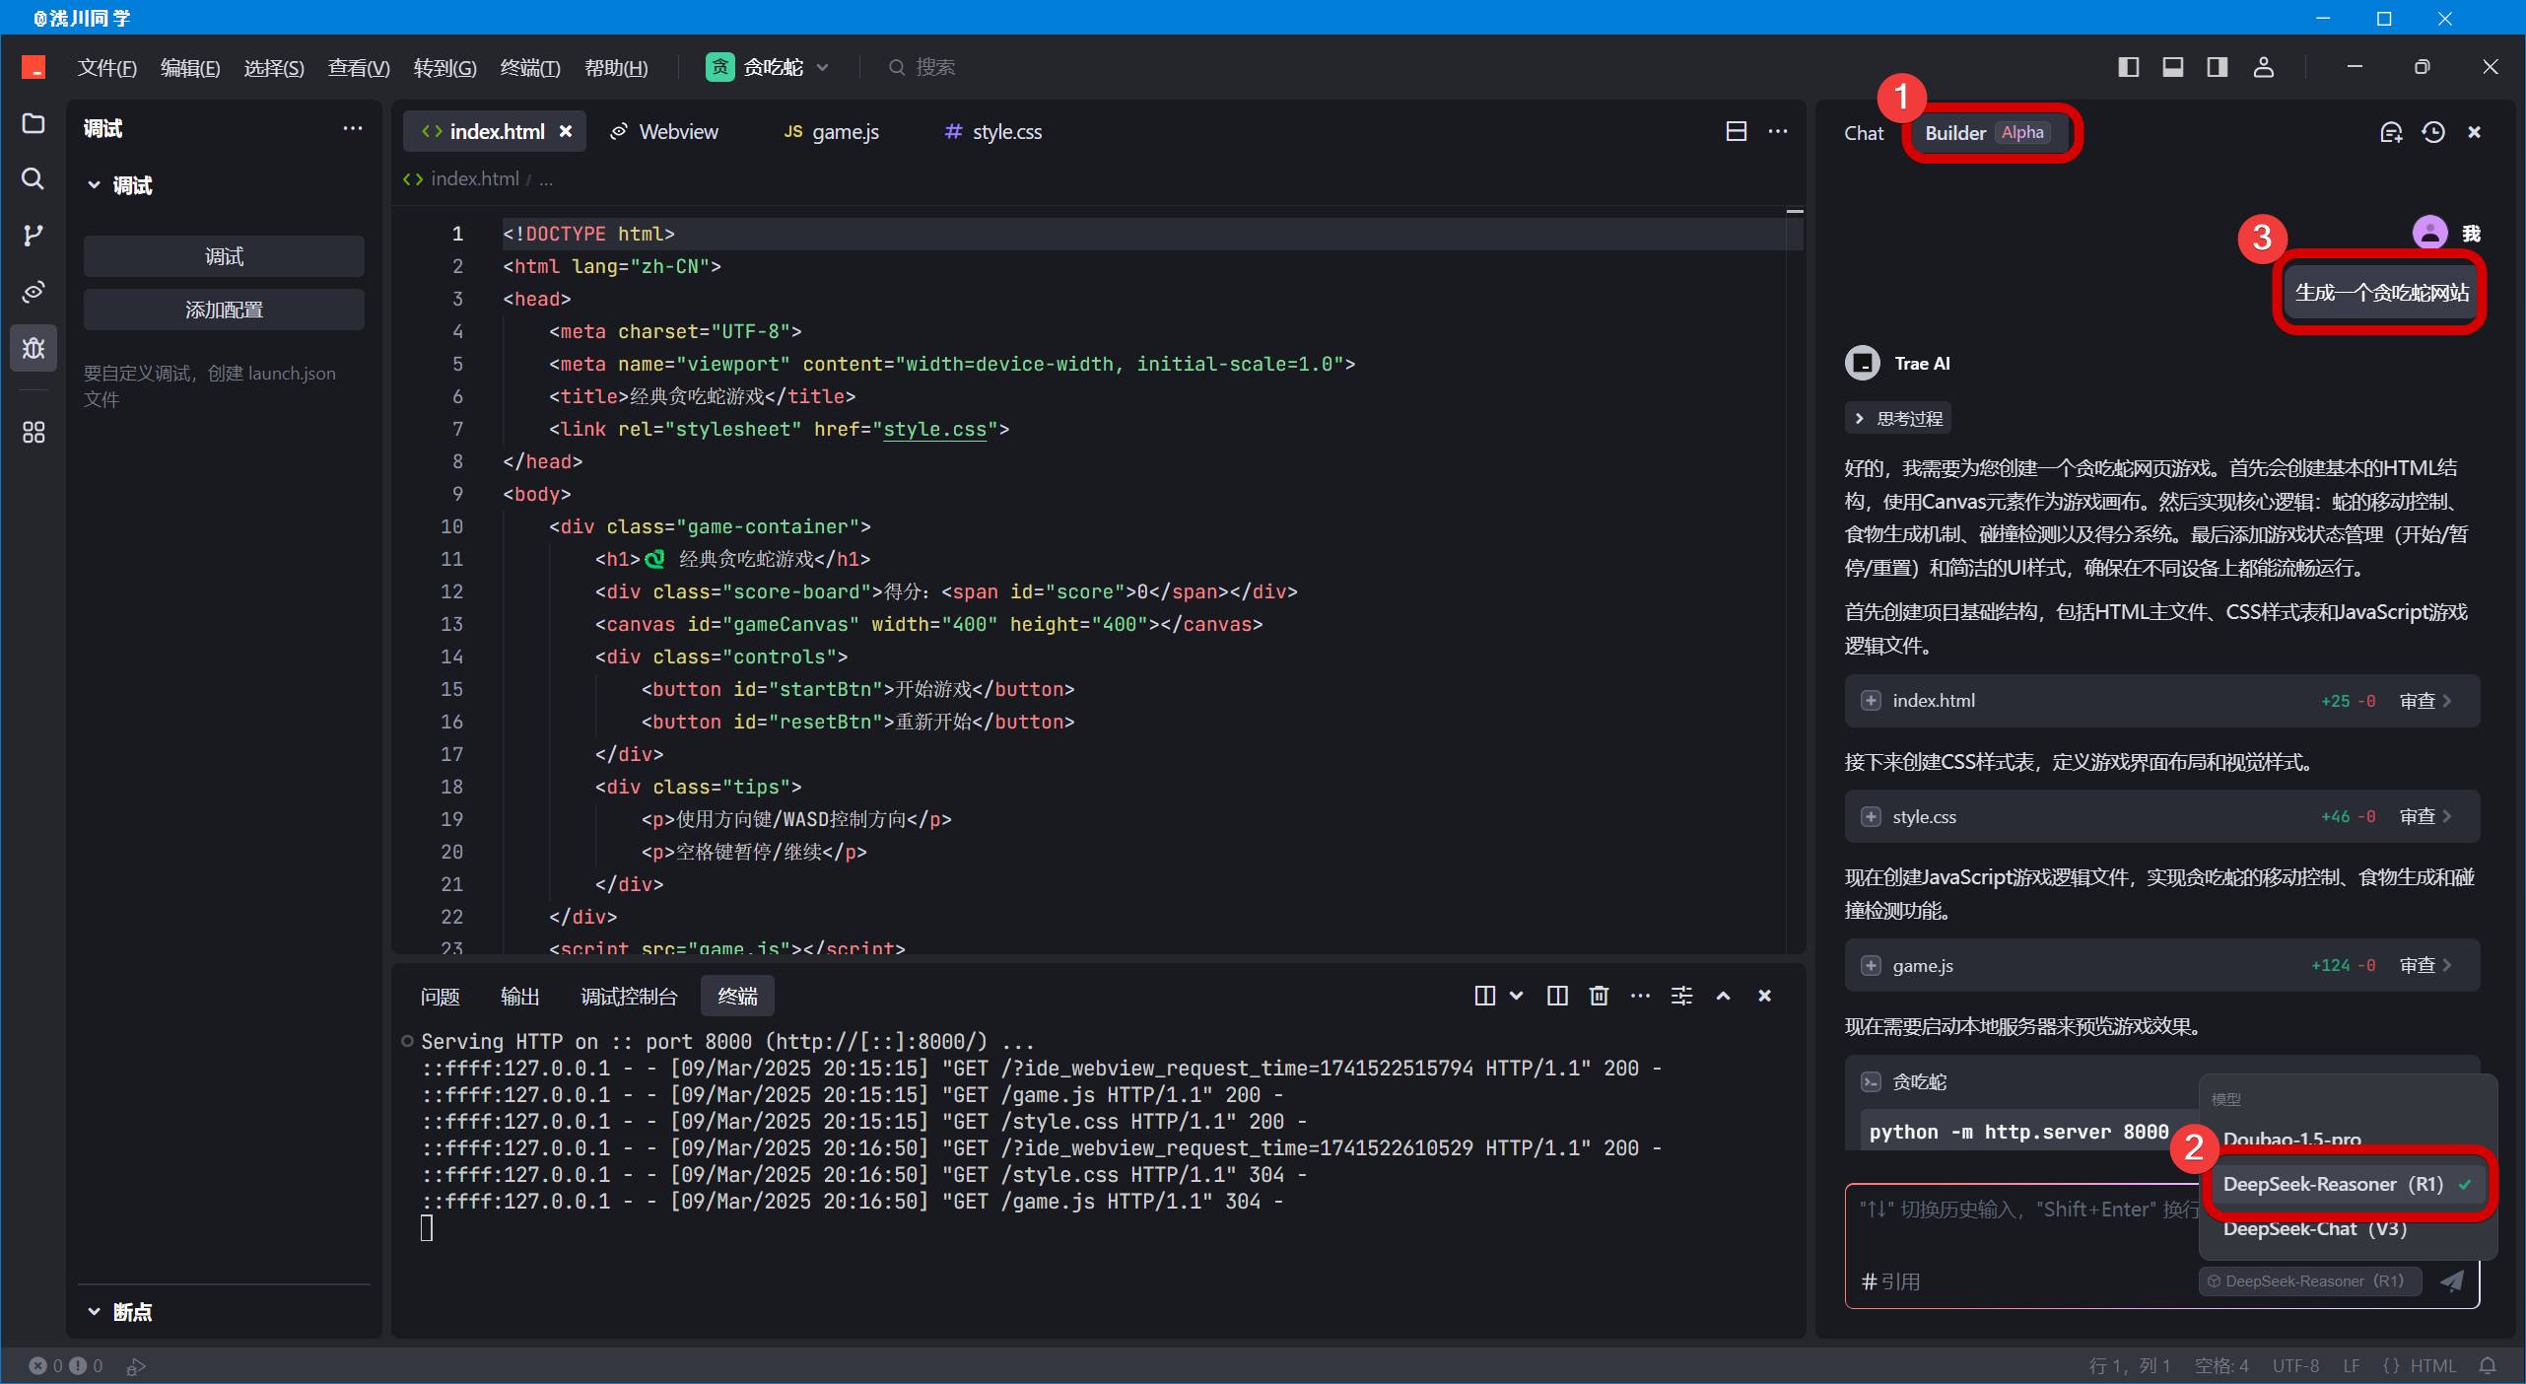Image resolution: width=2526 pixels, height=1384 pixels.
Task: Start a new chat session icon
Action: 2390,132
